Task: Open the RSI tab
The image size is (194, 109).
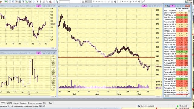Action: (45, 103)
